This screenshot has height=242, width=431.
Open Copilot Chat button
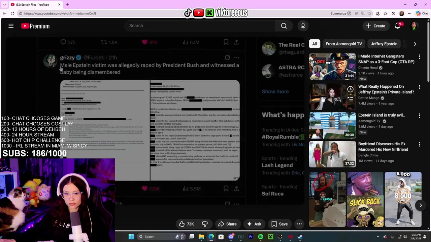pyautogui.click(x=422, y=13)
